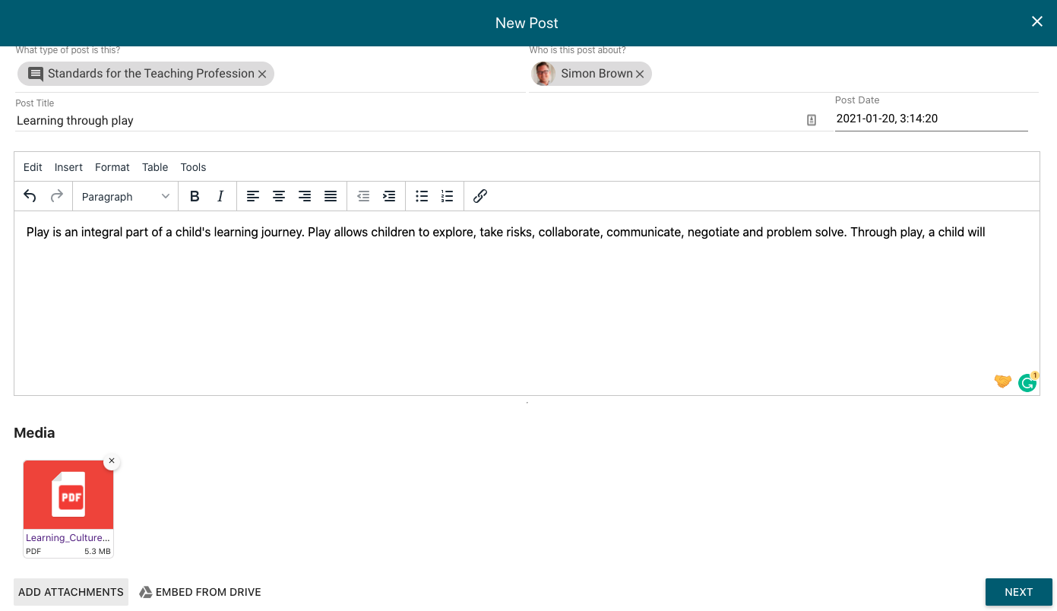Open the Paragraph style dropdown

125,197
